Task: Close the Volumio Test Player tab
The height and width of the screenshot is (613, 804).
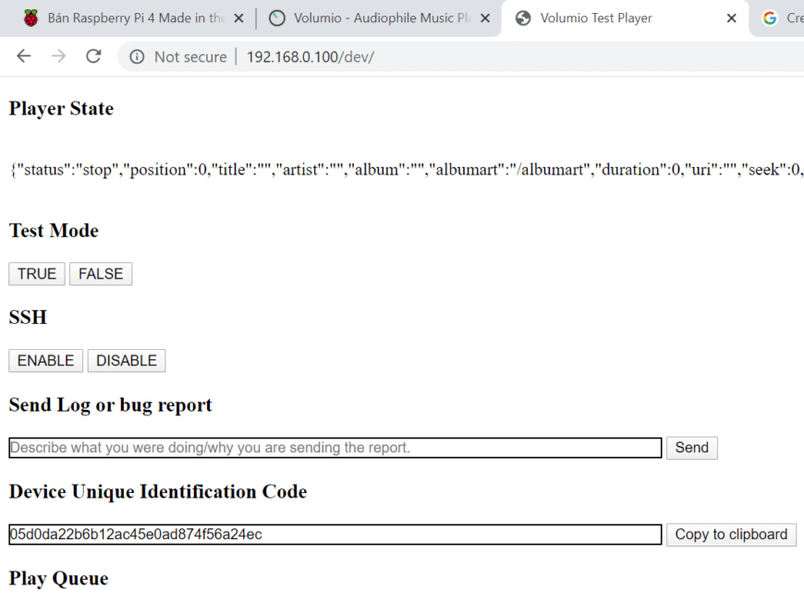Action: point(731,18)
